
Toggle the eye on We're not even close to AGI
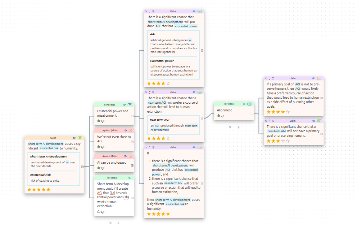(x=125, y=130)
